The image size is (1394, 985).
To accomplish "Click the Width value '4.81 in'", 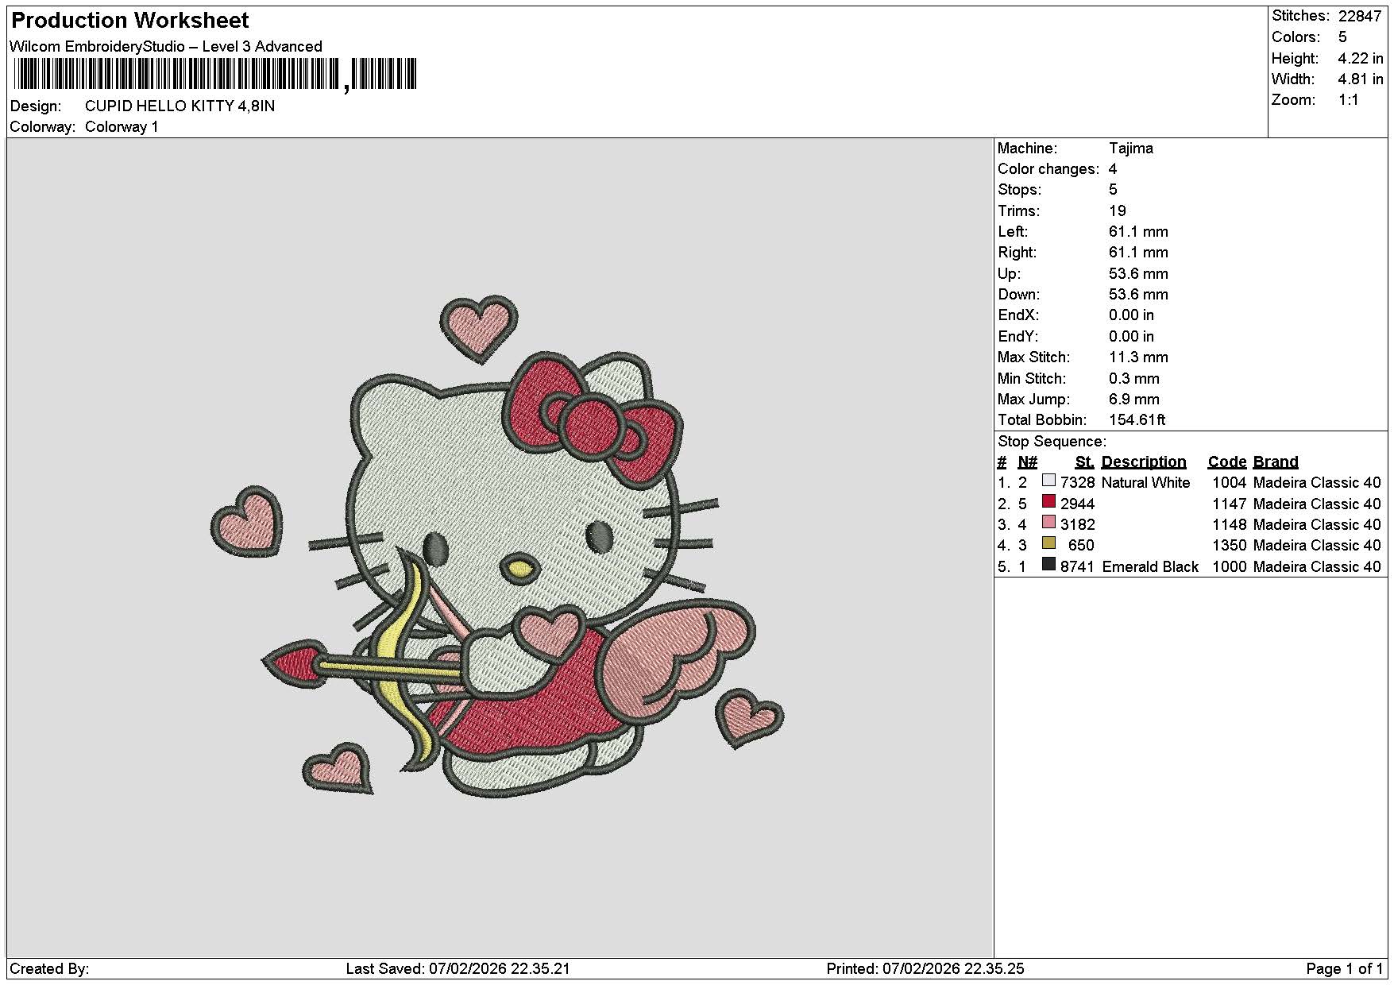I will pyautogui.click(x=1361, y=79).
